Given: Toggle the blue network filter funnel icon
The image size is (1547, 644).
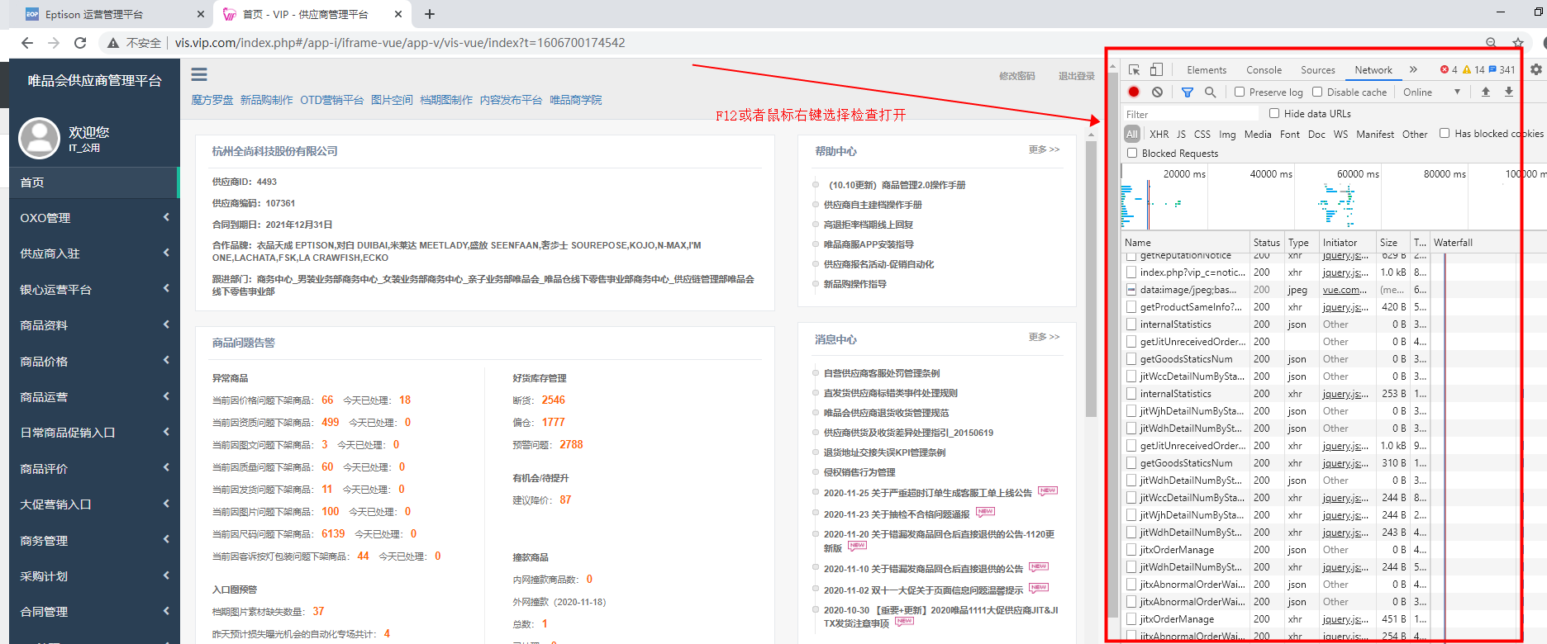Looking at the screenshot, I should click(x=1187, y=92).
